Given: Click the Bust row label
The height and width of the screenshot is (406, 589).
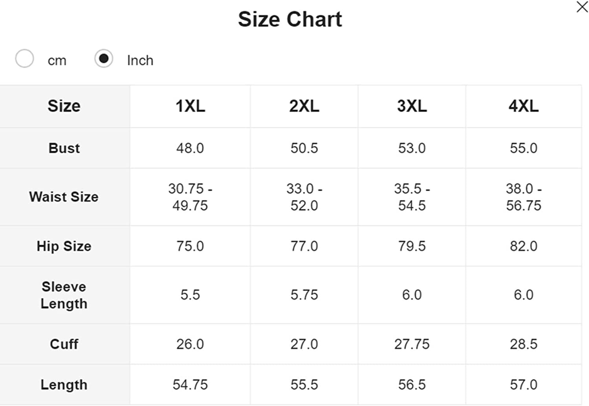Looking at the screenshot, I should (64, 148).
